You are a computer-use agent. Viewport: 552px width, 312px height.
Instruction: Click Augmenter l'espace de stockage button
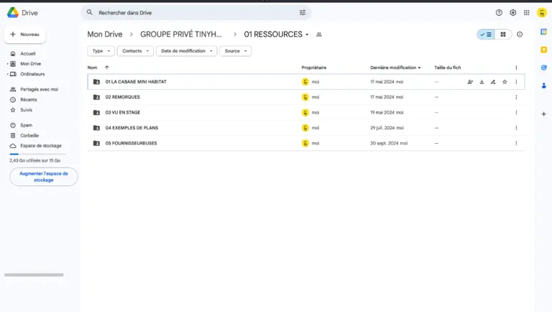pos(44,177)
